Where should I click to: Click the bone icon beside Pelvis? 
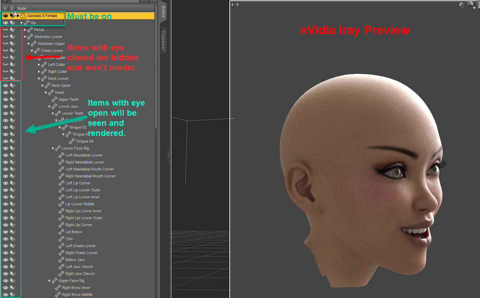30,30
